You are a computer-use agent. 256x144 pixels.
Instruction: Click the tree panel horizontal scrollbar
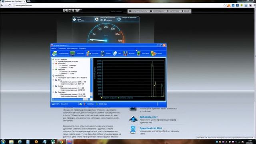pyautogui.click(x=71, y=99)
